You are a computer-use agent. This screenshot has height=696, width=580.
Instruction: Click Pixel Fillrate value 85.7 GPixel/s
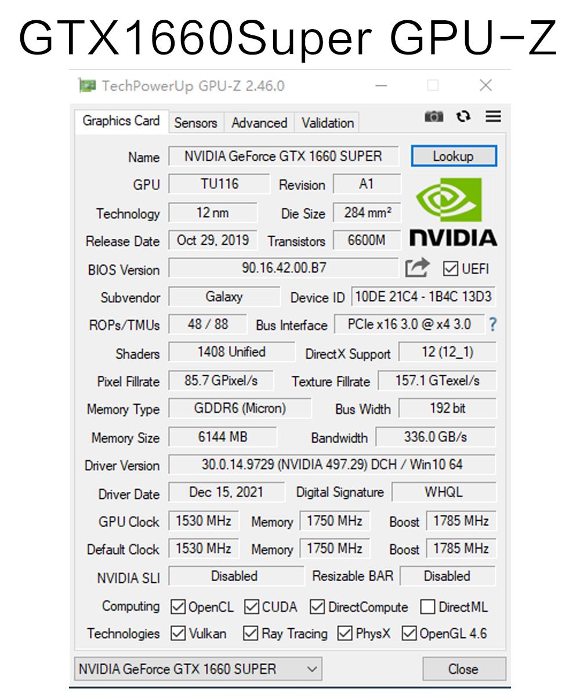click(x=221, y=380)
